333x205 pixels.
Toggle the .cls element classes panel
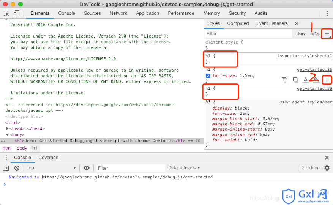315,34
